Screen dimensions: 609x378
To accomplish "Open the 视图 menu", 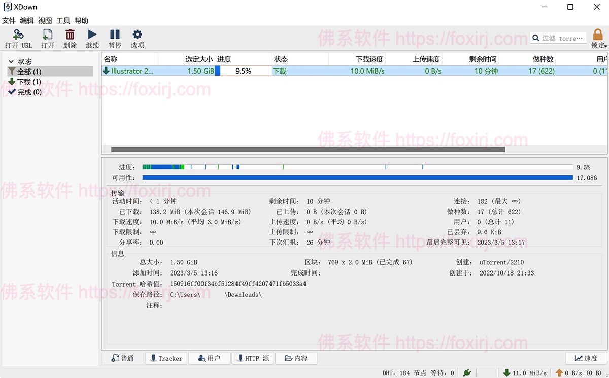I will [x=45, y=20].
